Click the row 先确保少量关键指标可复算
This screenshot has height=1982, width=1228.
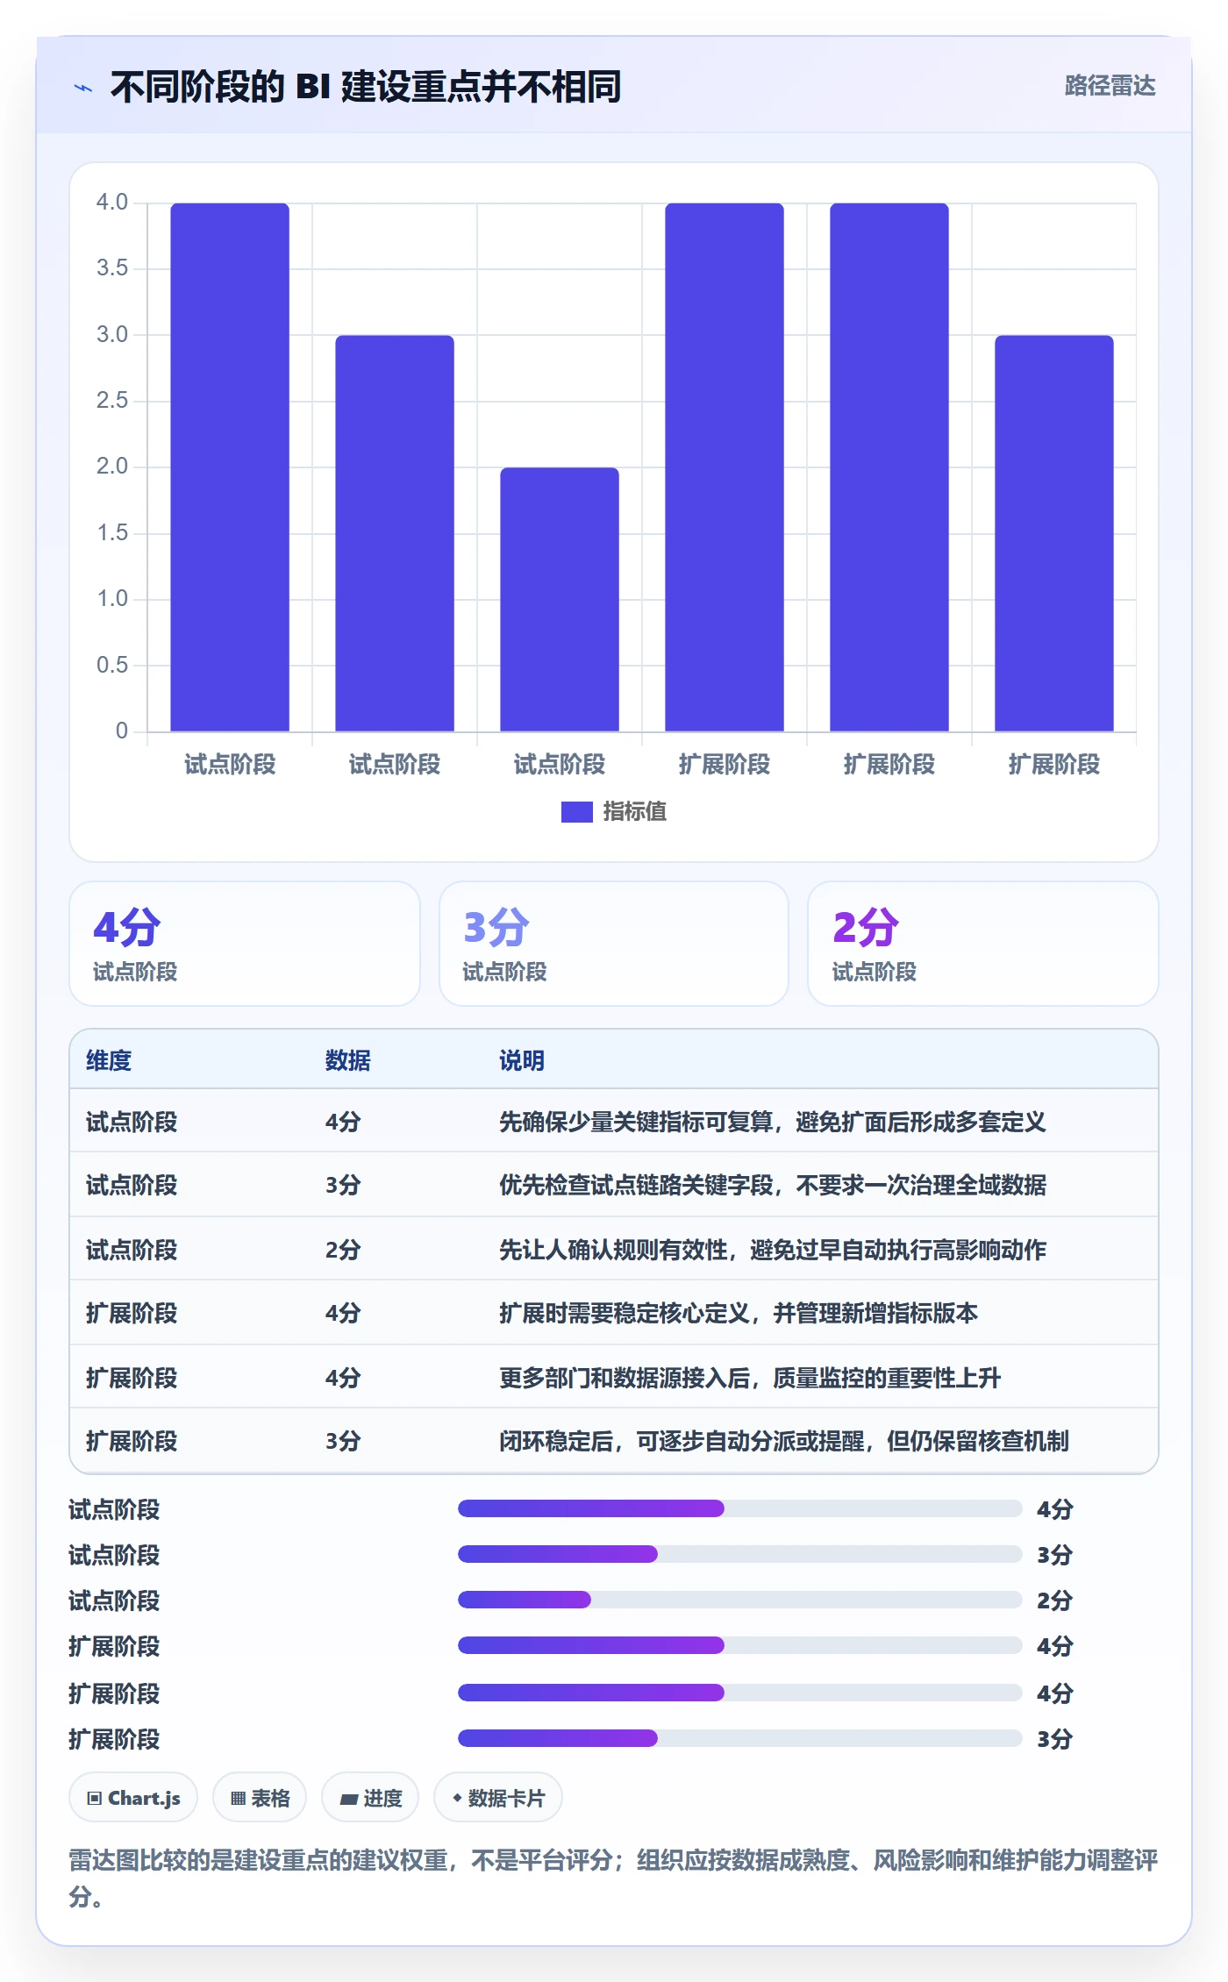click(x=614, y=1122)
